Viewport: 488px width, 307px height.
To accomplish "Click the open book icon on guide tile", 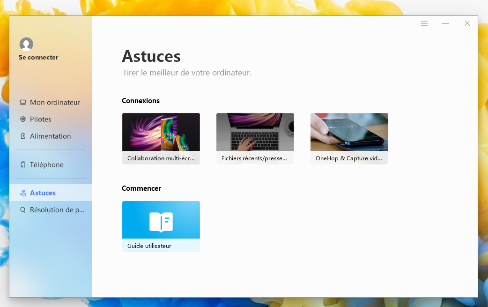I will [x=161, y=222].
